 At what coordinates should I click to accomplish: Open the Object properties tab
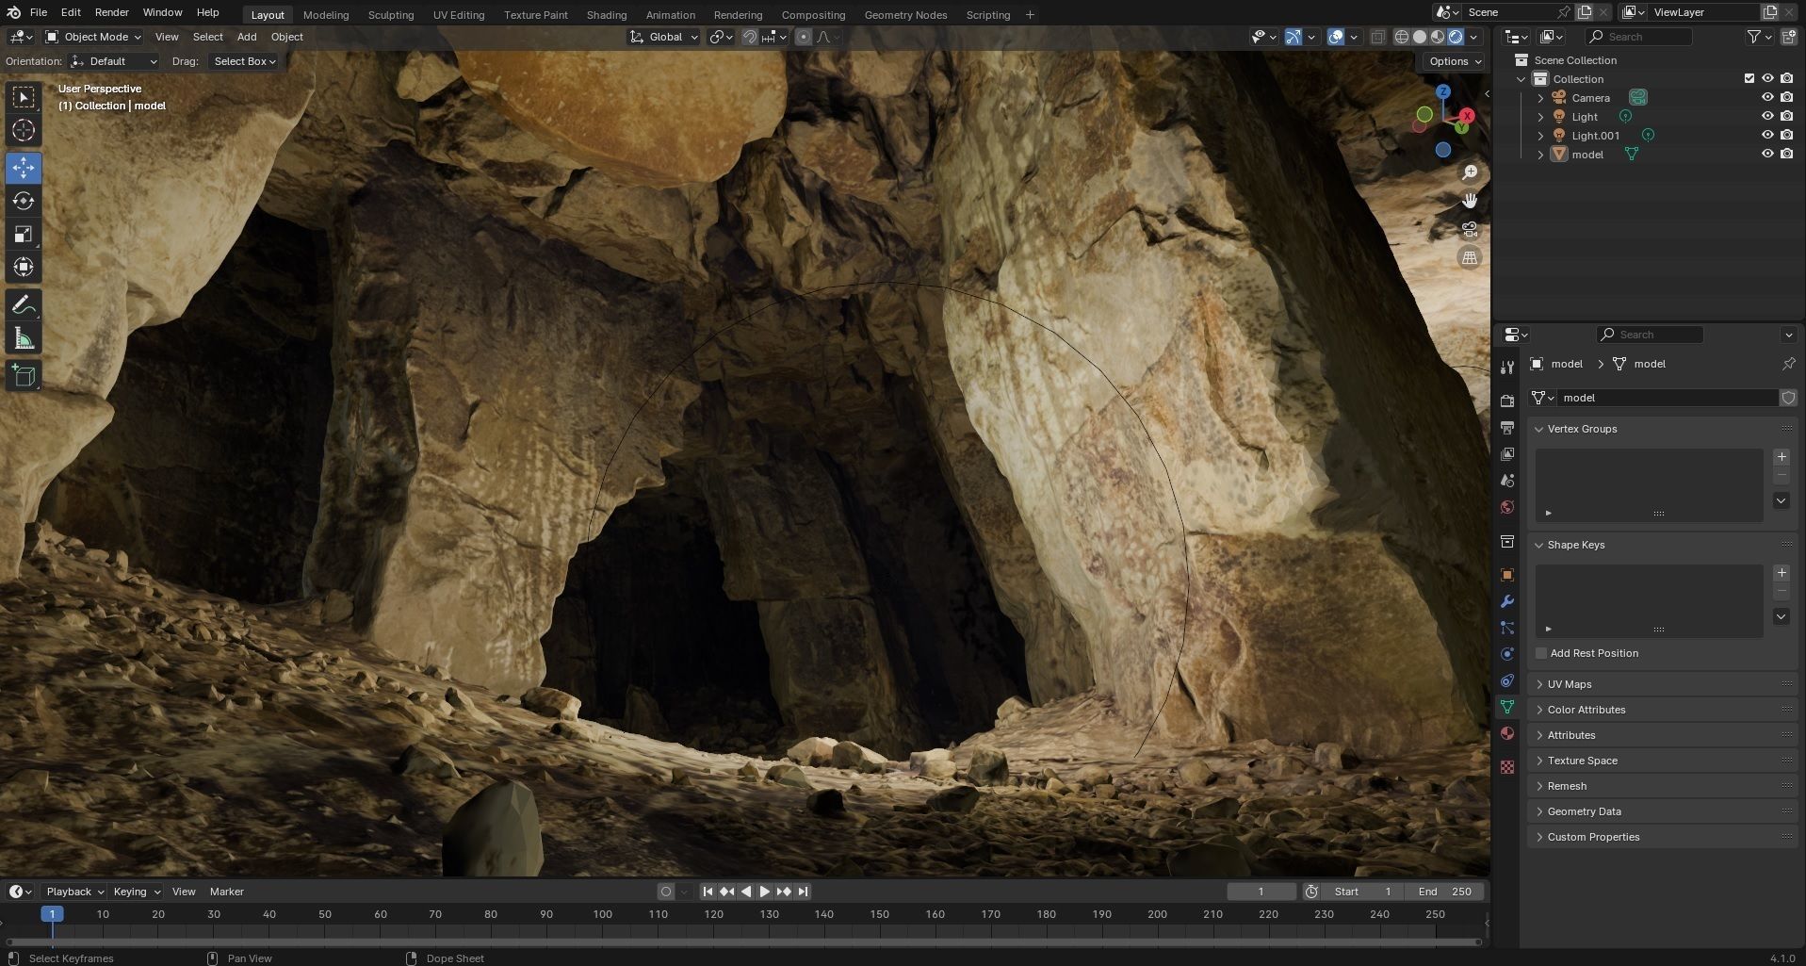[1507, 575]
